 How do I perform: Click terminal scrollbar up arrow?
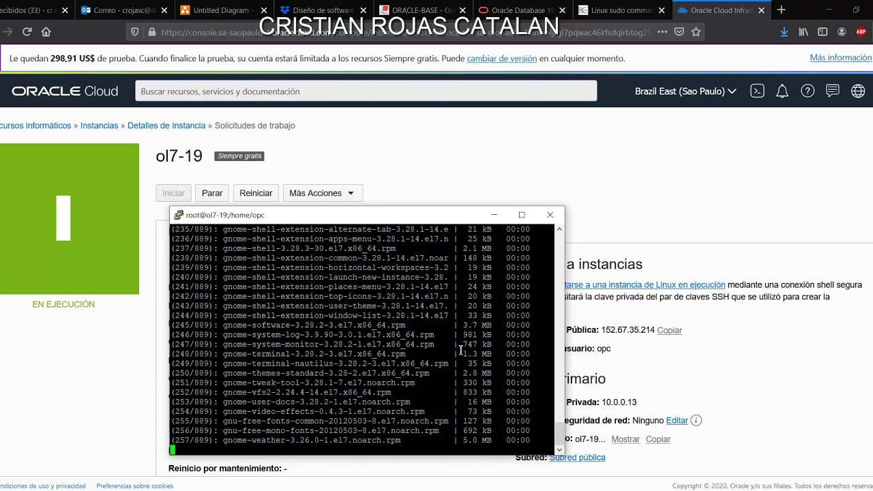pyautogui.click(x=560, y=229)
